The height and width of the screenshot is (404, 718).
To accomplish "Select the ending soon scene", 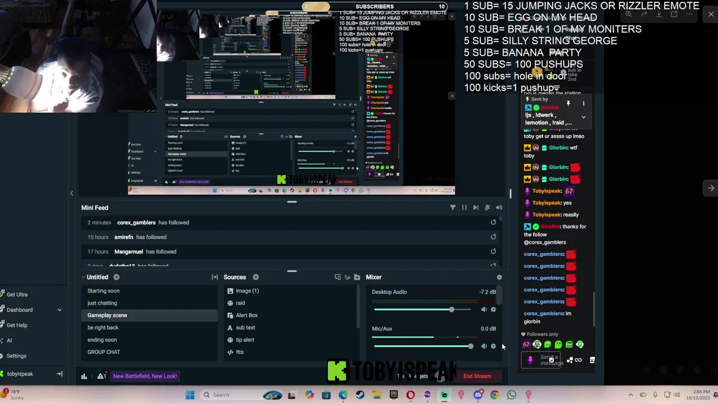I will click(149, 339).
